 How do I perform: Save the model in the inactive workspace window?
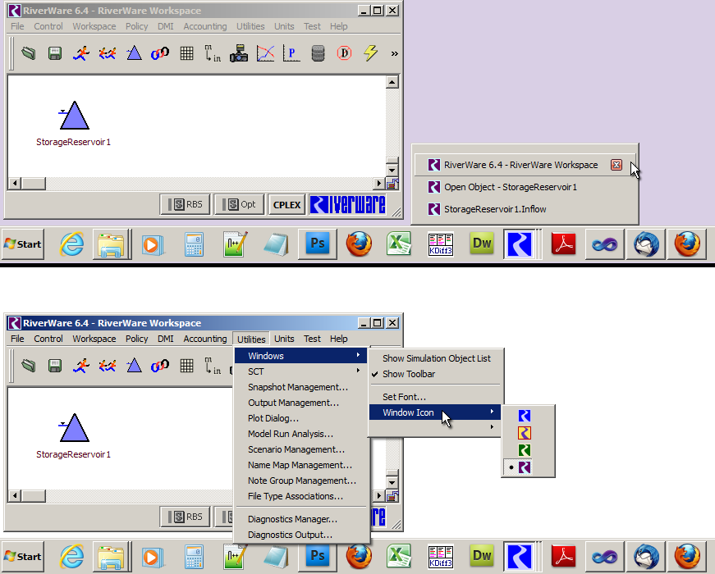[55, 53]
